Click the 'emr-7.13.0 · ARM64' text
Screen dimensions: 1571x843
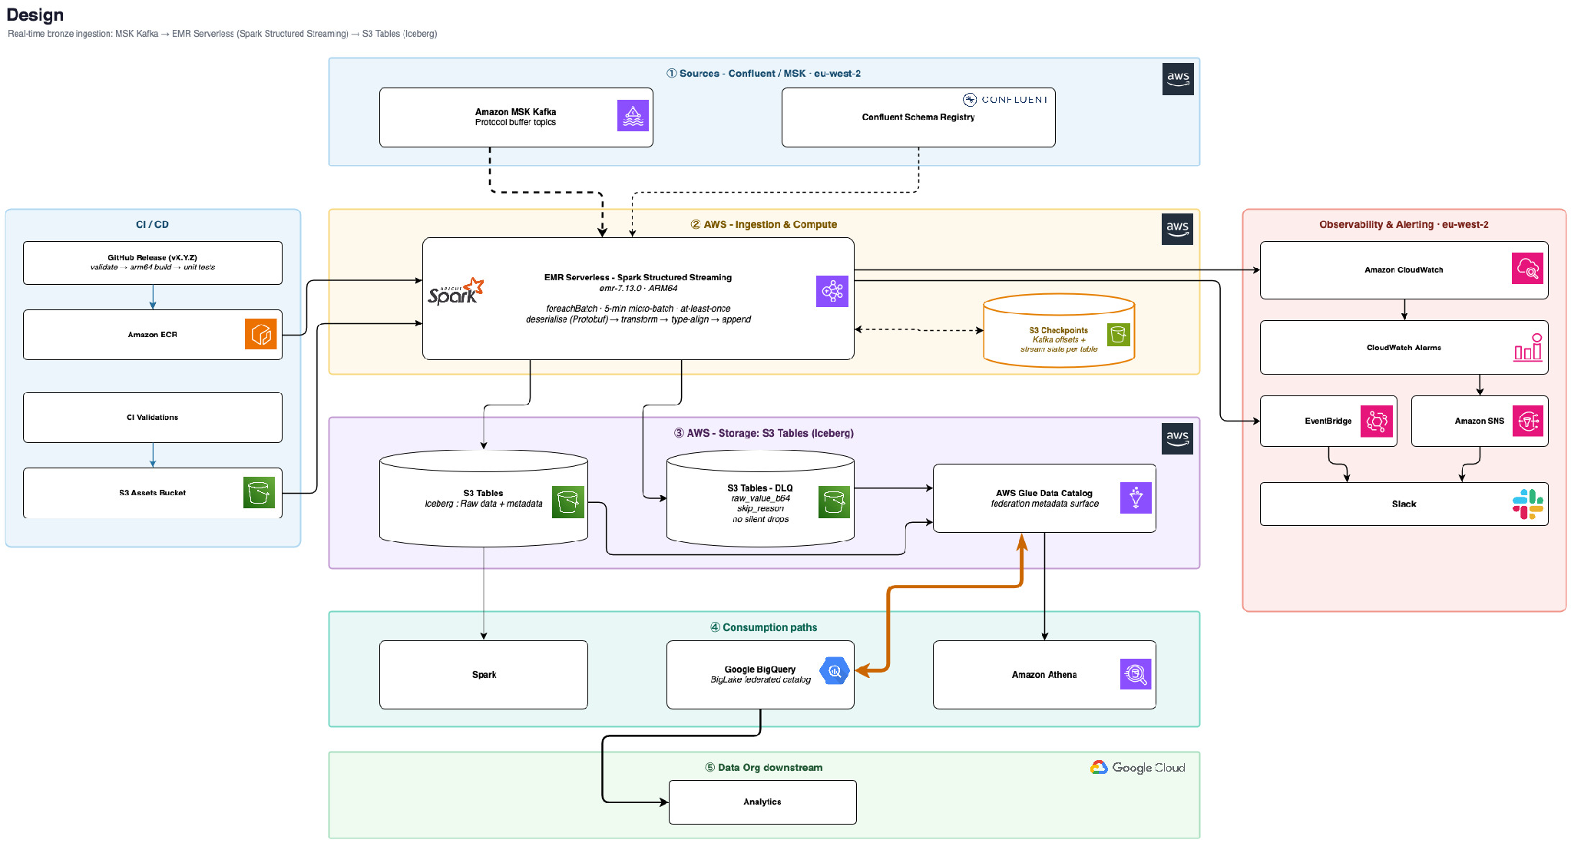pos(638,289)
